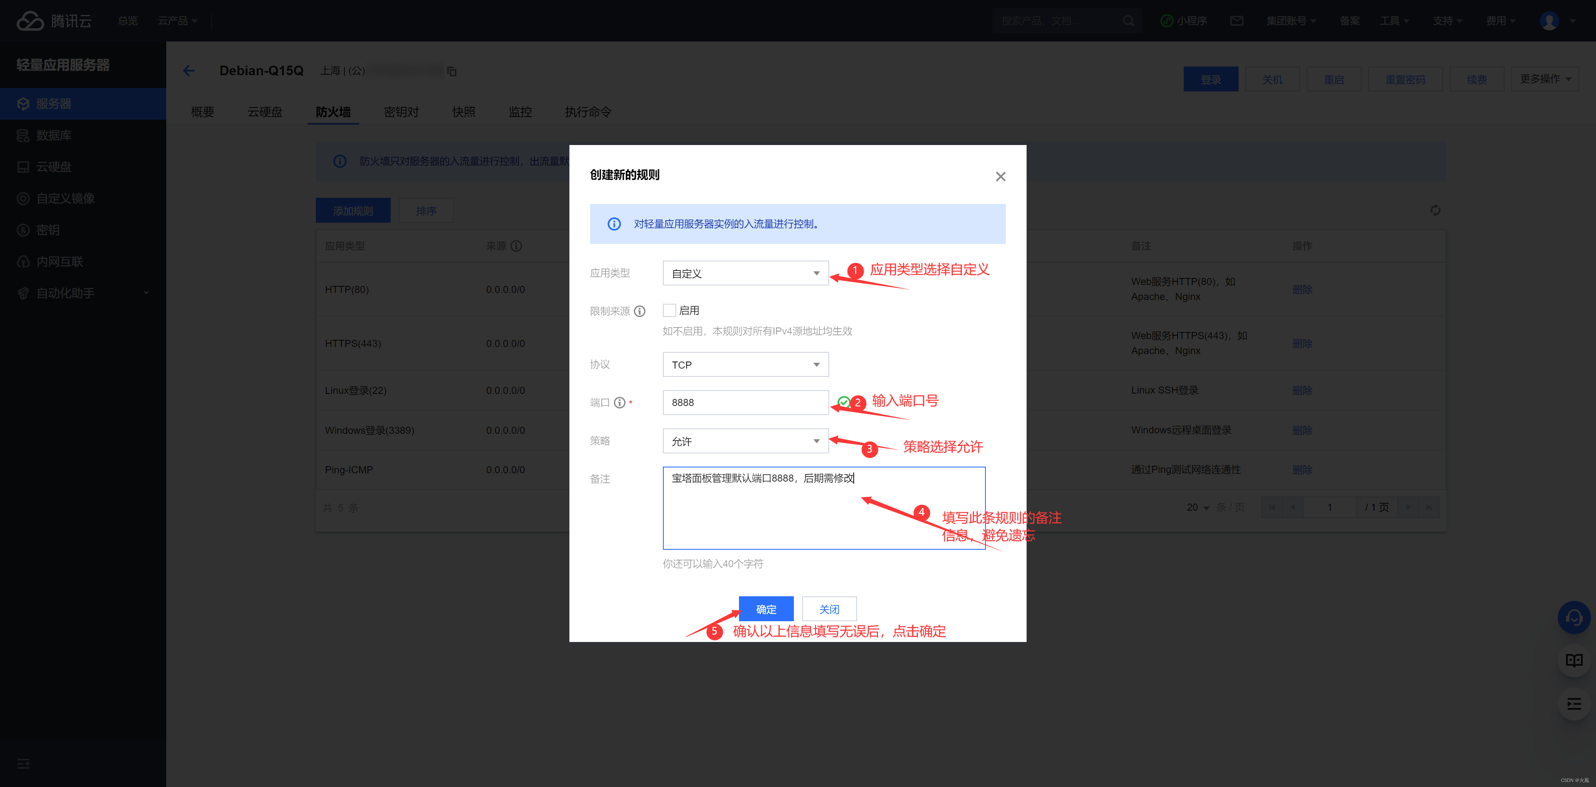
Task: Change the 20 items per page dropdown
Action: [1197, 507]
